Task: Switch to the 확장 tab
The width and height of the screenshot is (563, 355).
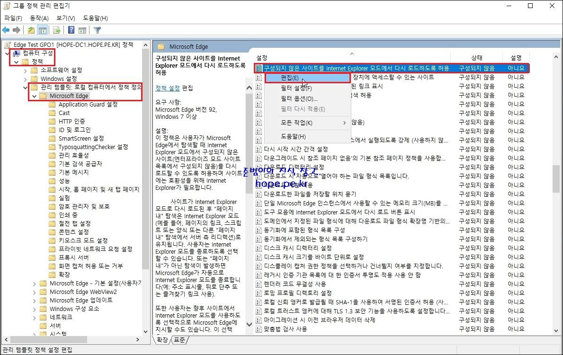Action: coord(162,340)
